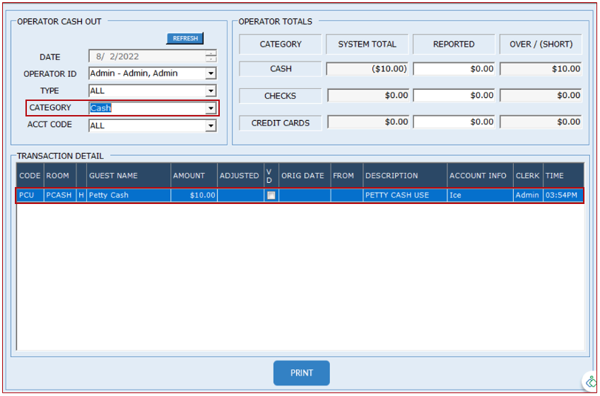Click the CLERK column header
Image resolution: width=600 pixels, height=396 pixels.
527,176
